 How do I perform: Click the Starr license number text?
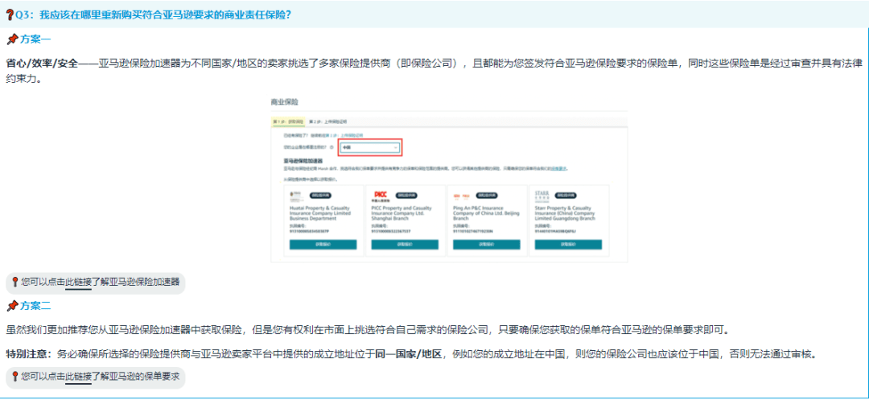coord(555,231)
